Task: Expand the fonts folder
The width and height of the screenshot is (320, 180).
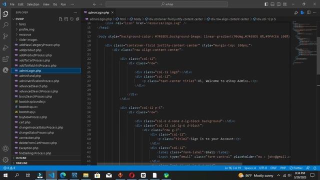Action: point(22,24)
